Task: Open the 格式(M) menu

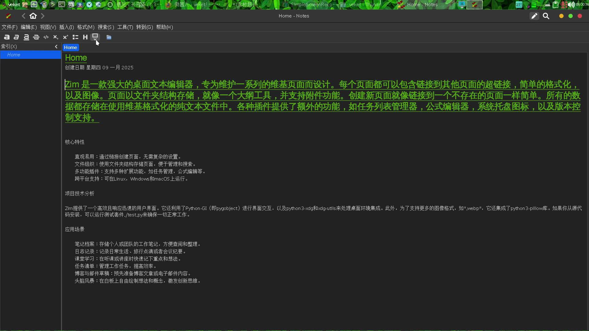Action: [x=86, y=27]
